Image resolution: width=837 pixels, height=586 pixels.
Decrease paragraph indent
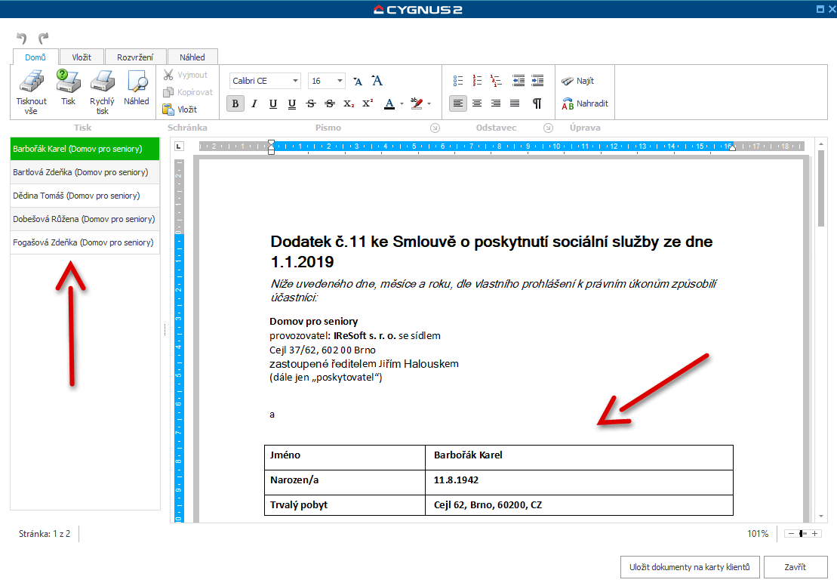click(519, 81)
